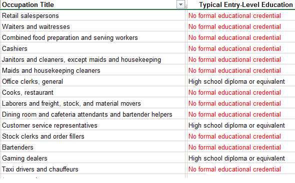Select High school diploma cell for Office clerks
295x183 pixels.
click(241, 81)
